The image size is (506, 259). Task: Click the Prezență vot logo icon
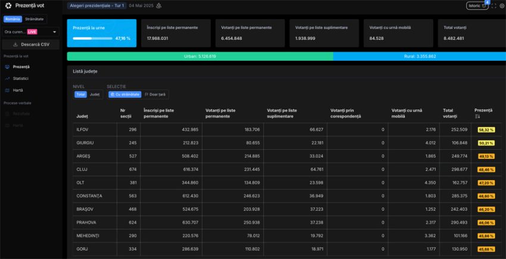click(8, 5)
